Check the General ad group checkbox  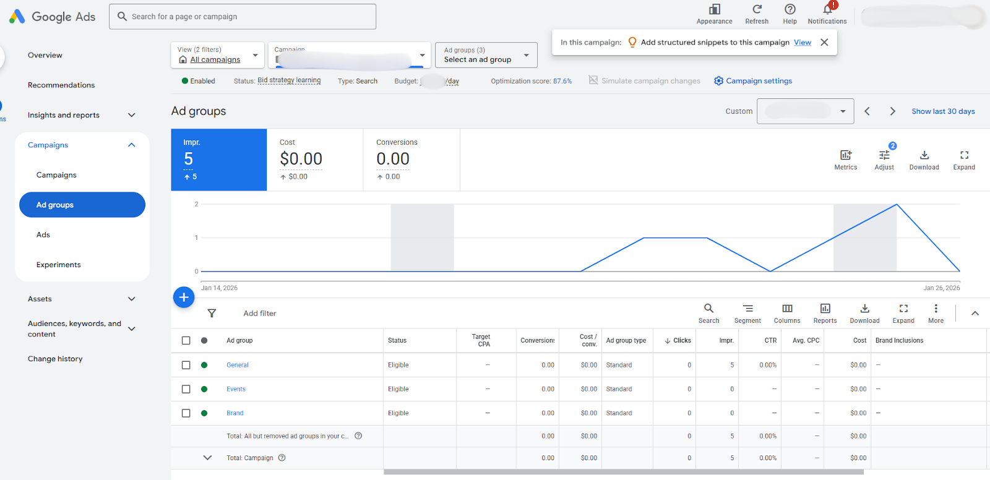tap(186, 365)
